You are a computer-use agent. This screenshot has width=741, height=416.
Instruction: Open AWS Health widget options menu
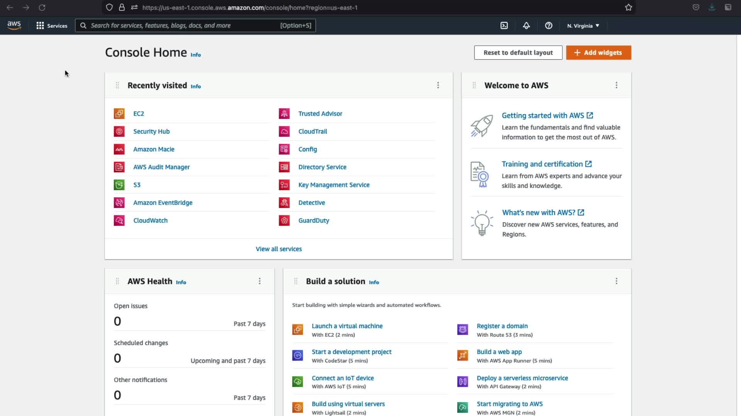tap(260, 281)
